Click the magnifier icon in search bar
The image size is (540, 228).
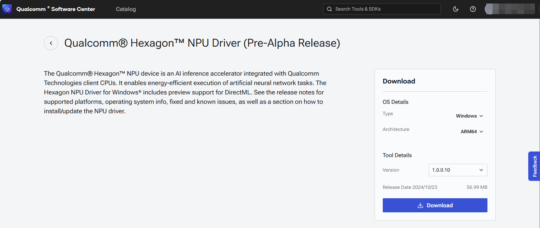click(329, 9)
